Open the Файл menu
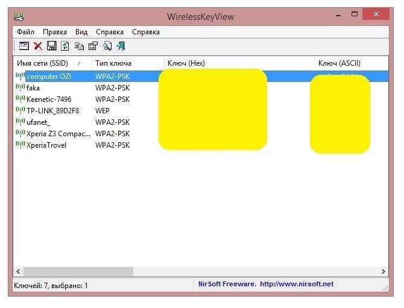 pos(25,32)
